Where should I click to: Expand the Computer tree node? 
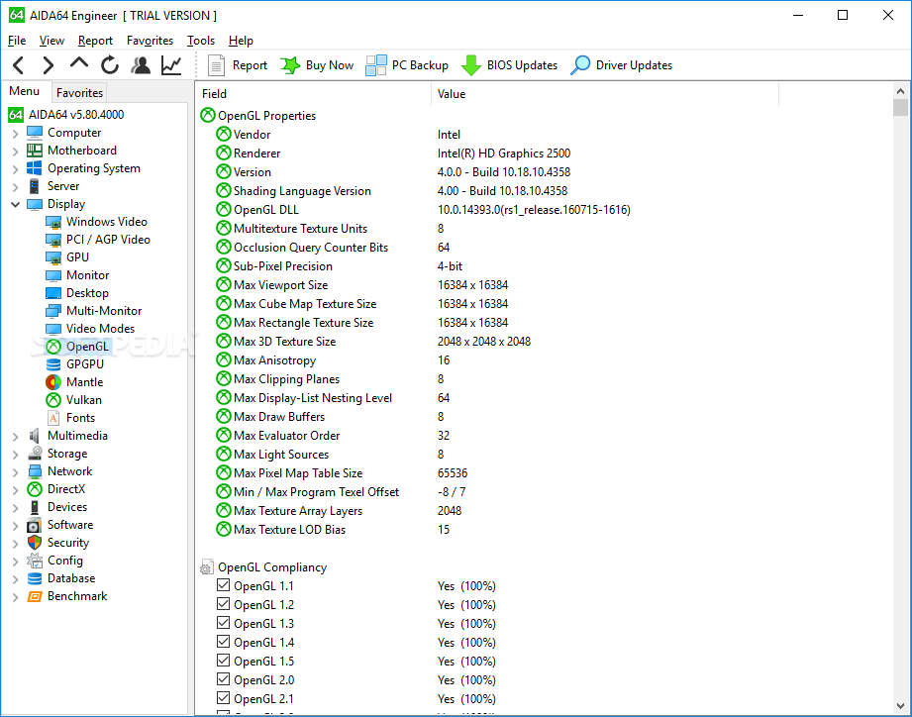click(x=16, y=134)
